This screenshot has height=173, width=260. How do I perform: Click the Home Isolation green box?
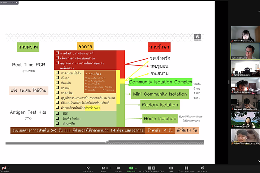(159, 119)
